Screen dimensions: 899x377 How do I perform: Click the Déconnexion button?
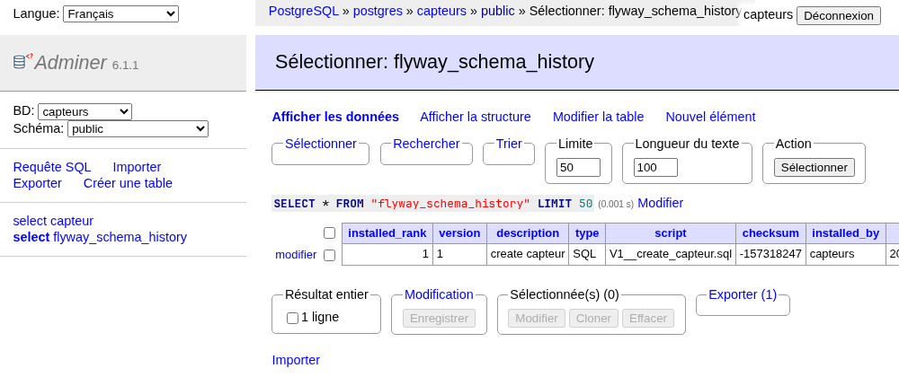pyautogui.click(x=838, y=15)
